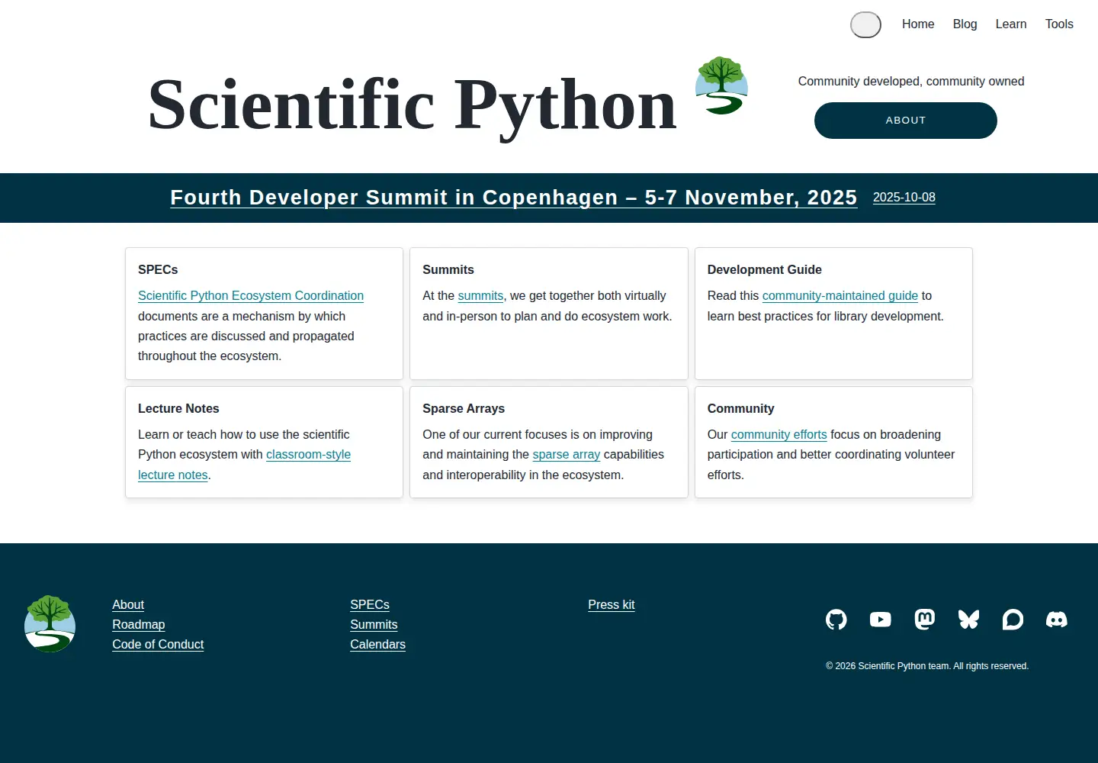The image size is (1098, 763).
Task: Click the Development Guide card heading
Action: pos(765,270)
